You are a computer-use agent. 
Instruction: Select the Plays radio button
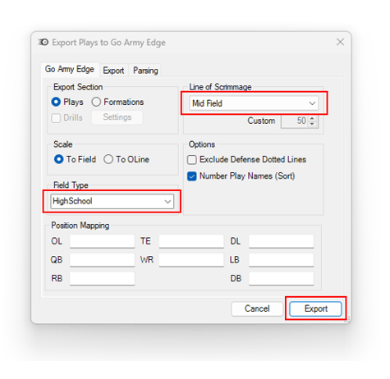tap(56, 102)
